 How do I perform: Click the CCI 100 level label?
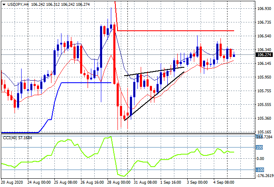coord(259,148)
